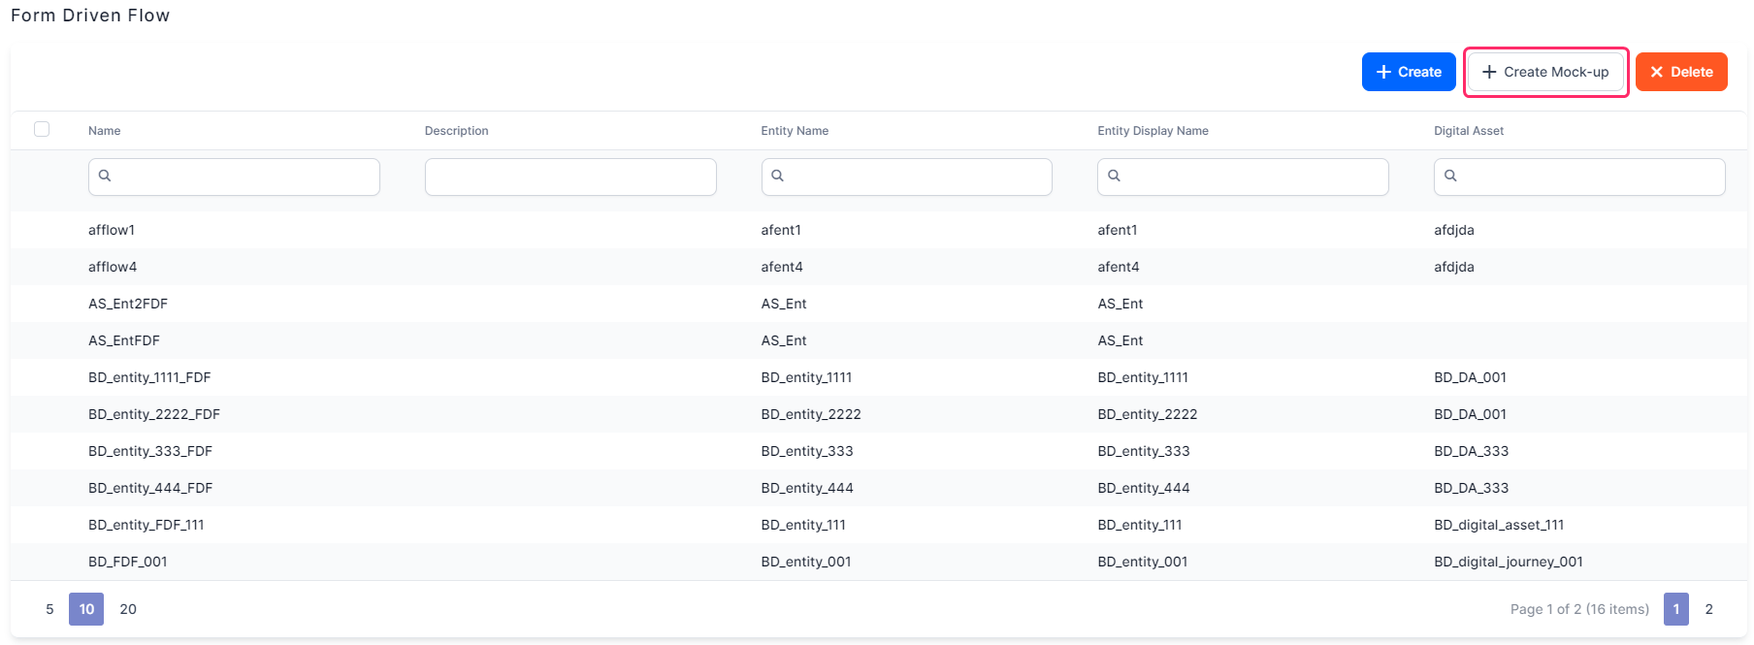
Task: Focus the Description filter input
Action: 570,177
